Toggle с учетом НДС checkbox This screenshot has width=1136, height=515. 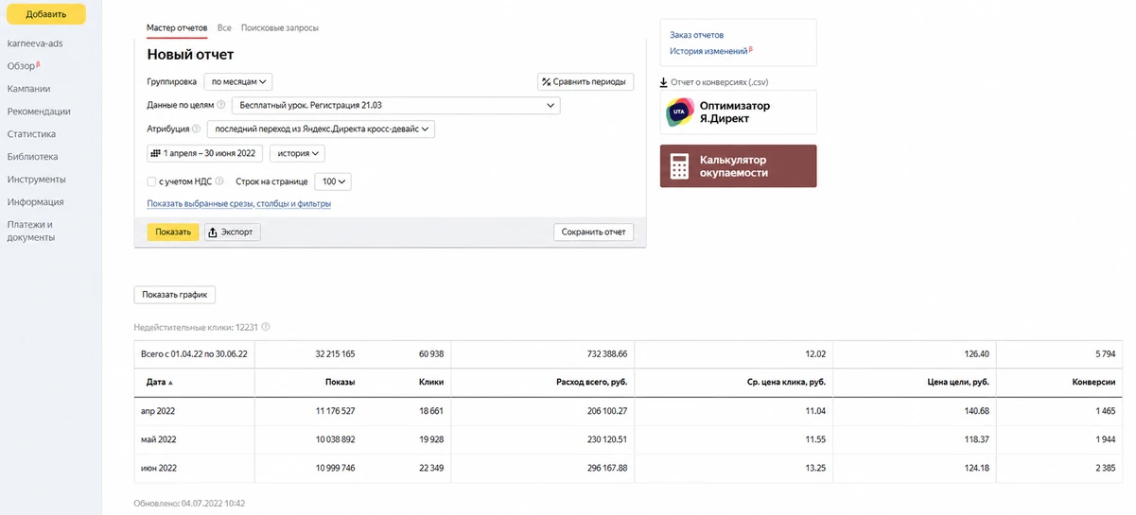pyautogui.click(x=151, y=181)
